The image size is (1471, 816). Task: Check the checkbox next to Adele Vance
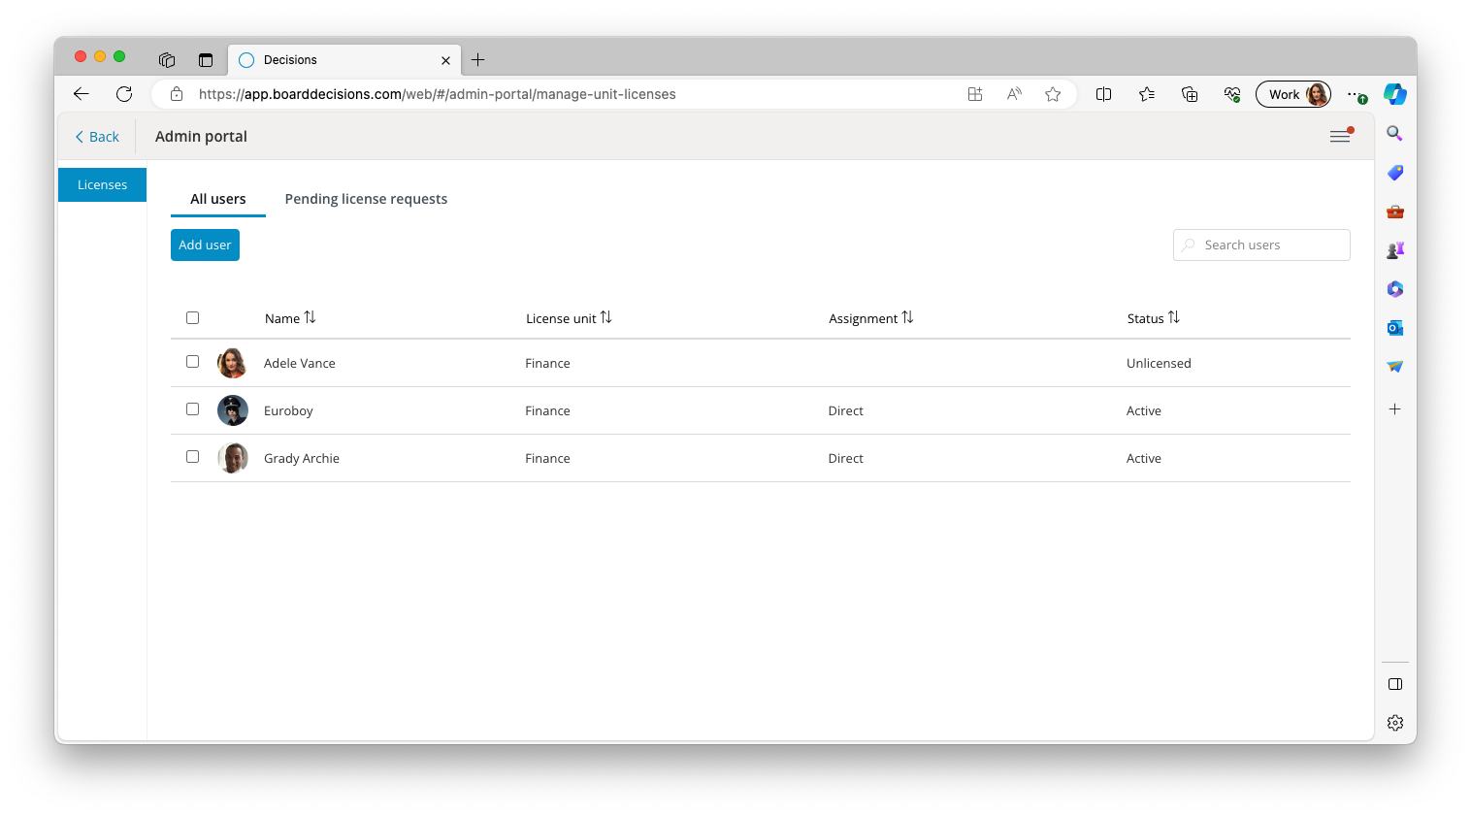point(192,362)
